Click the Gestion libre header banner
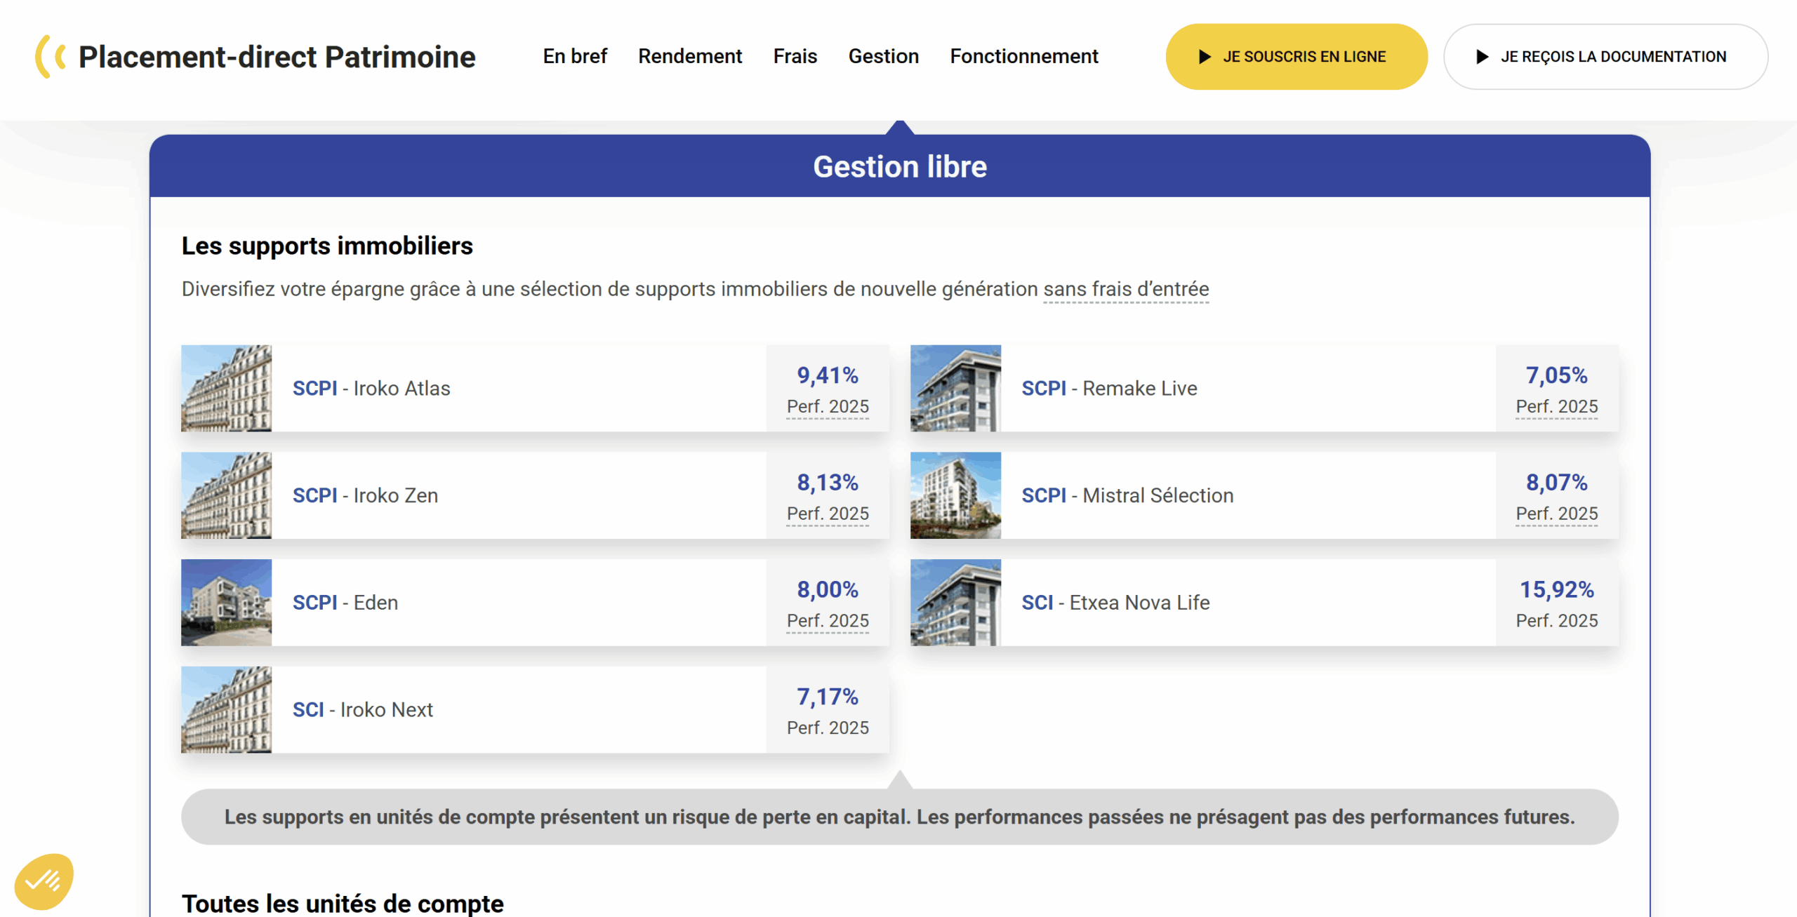Screen dimensions: 1797x917 click(x=900, y=166)
